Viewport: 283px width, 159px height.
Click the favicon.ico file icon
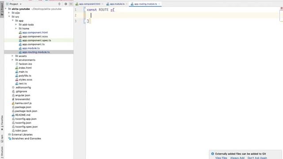point(17,64)
